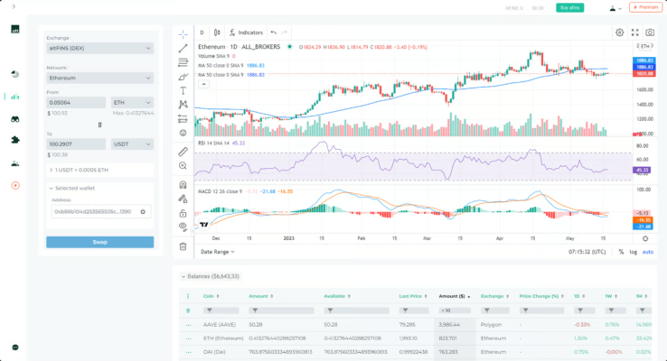Image resolution: width=667 pixels, height=361 pixels.
Task: Collapse the indicator legend arrow
Action: click(203, 84)
